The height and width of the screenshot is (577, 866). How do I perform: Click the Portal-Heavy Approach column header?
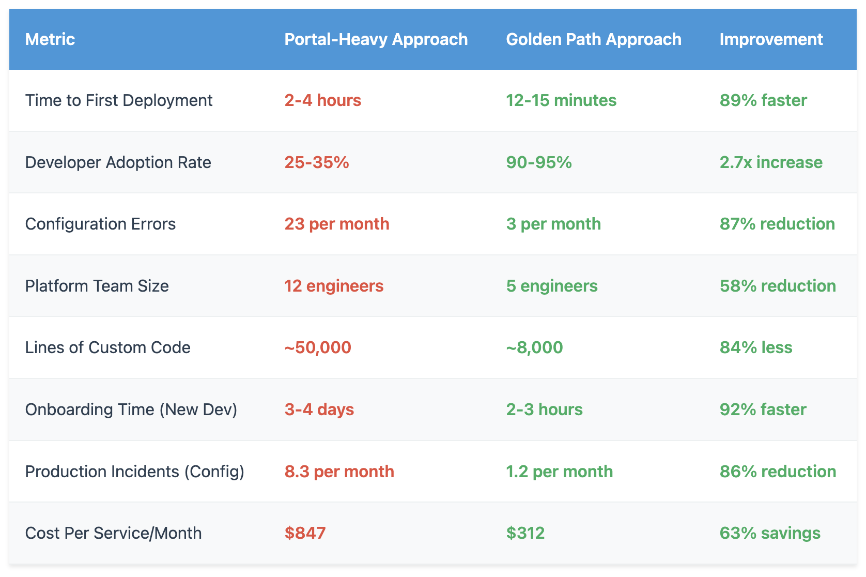(376, 39)
